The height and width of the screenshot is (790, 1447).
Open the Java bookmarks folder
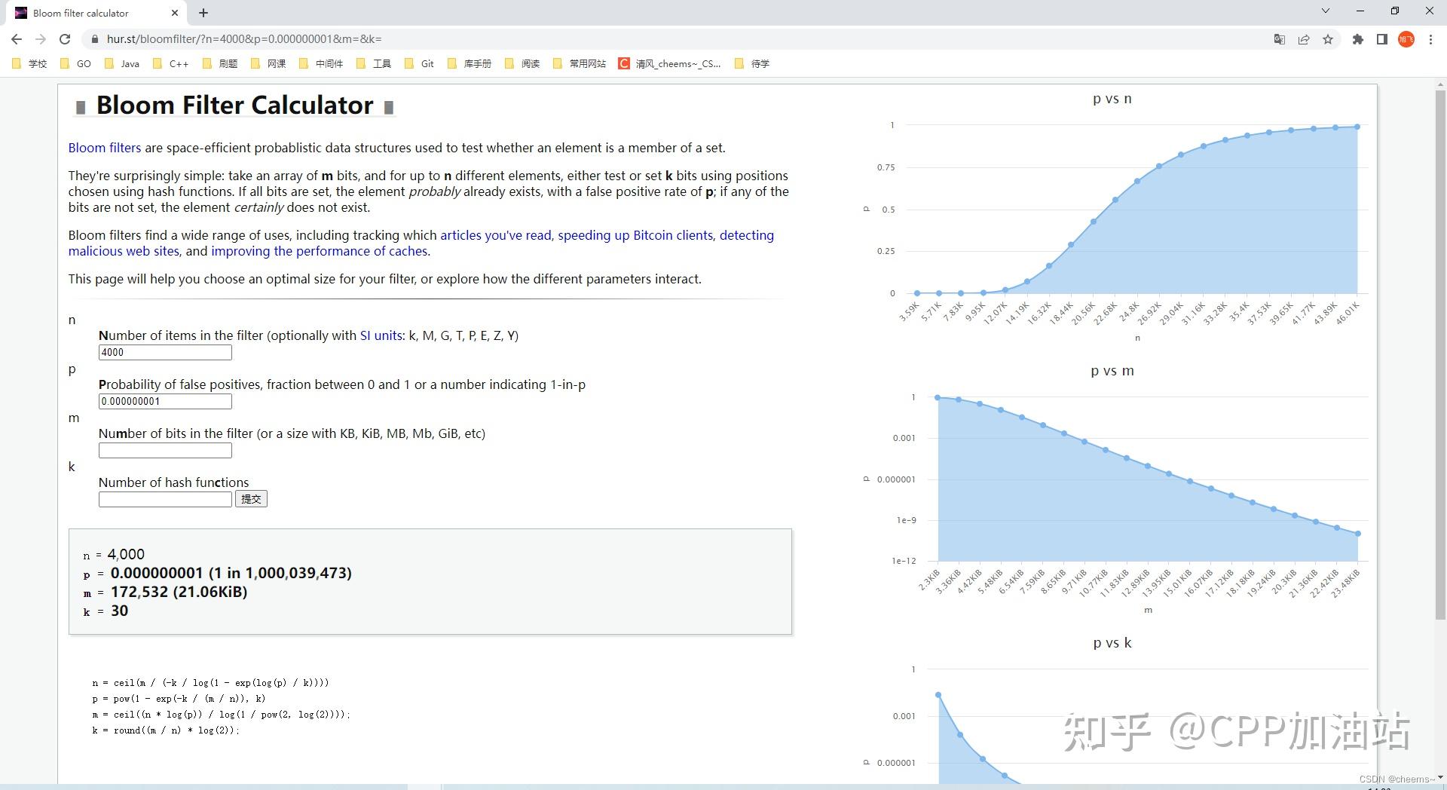122,64
